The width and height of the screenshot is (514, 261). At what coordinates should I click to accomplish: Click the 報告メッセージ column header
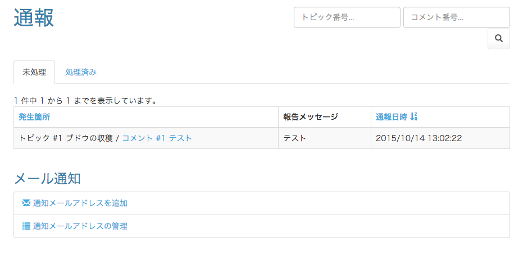(311, 116)
